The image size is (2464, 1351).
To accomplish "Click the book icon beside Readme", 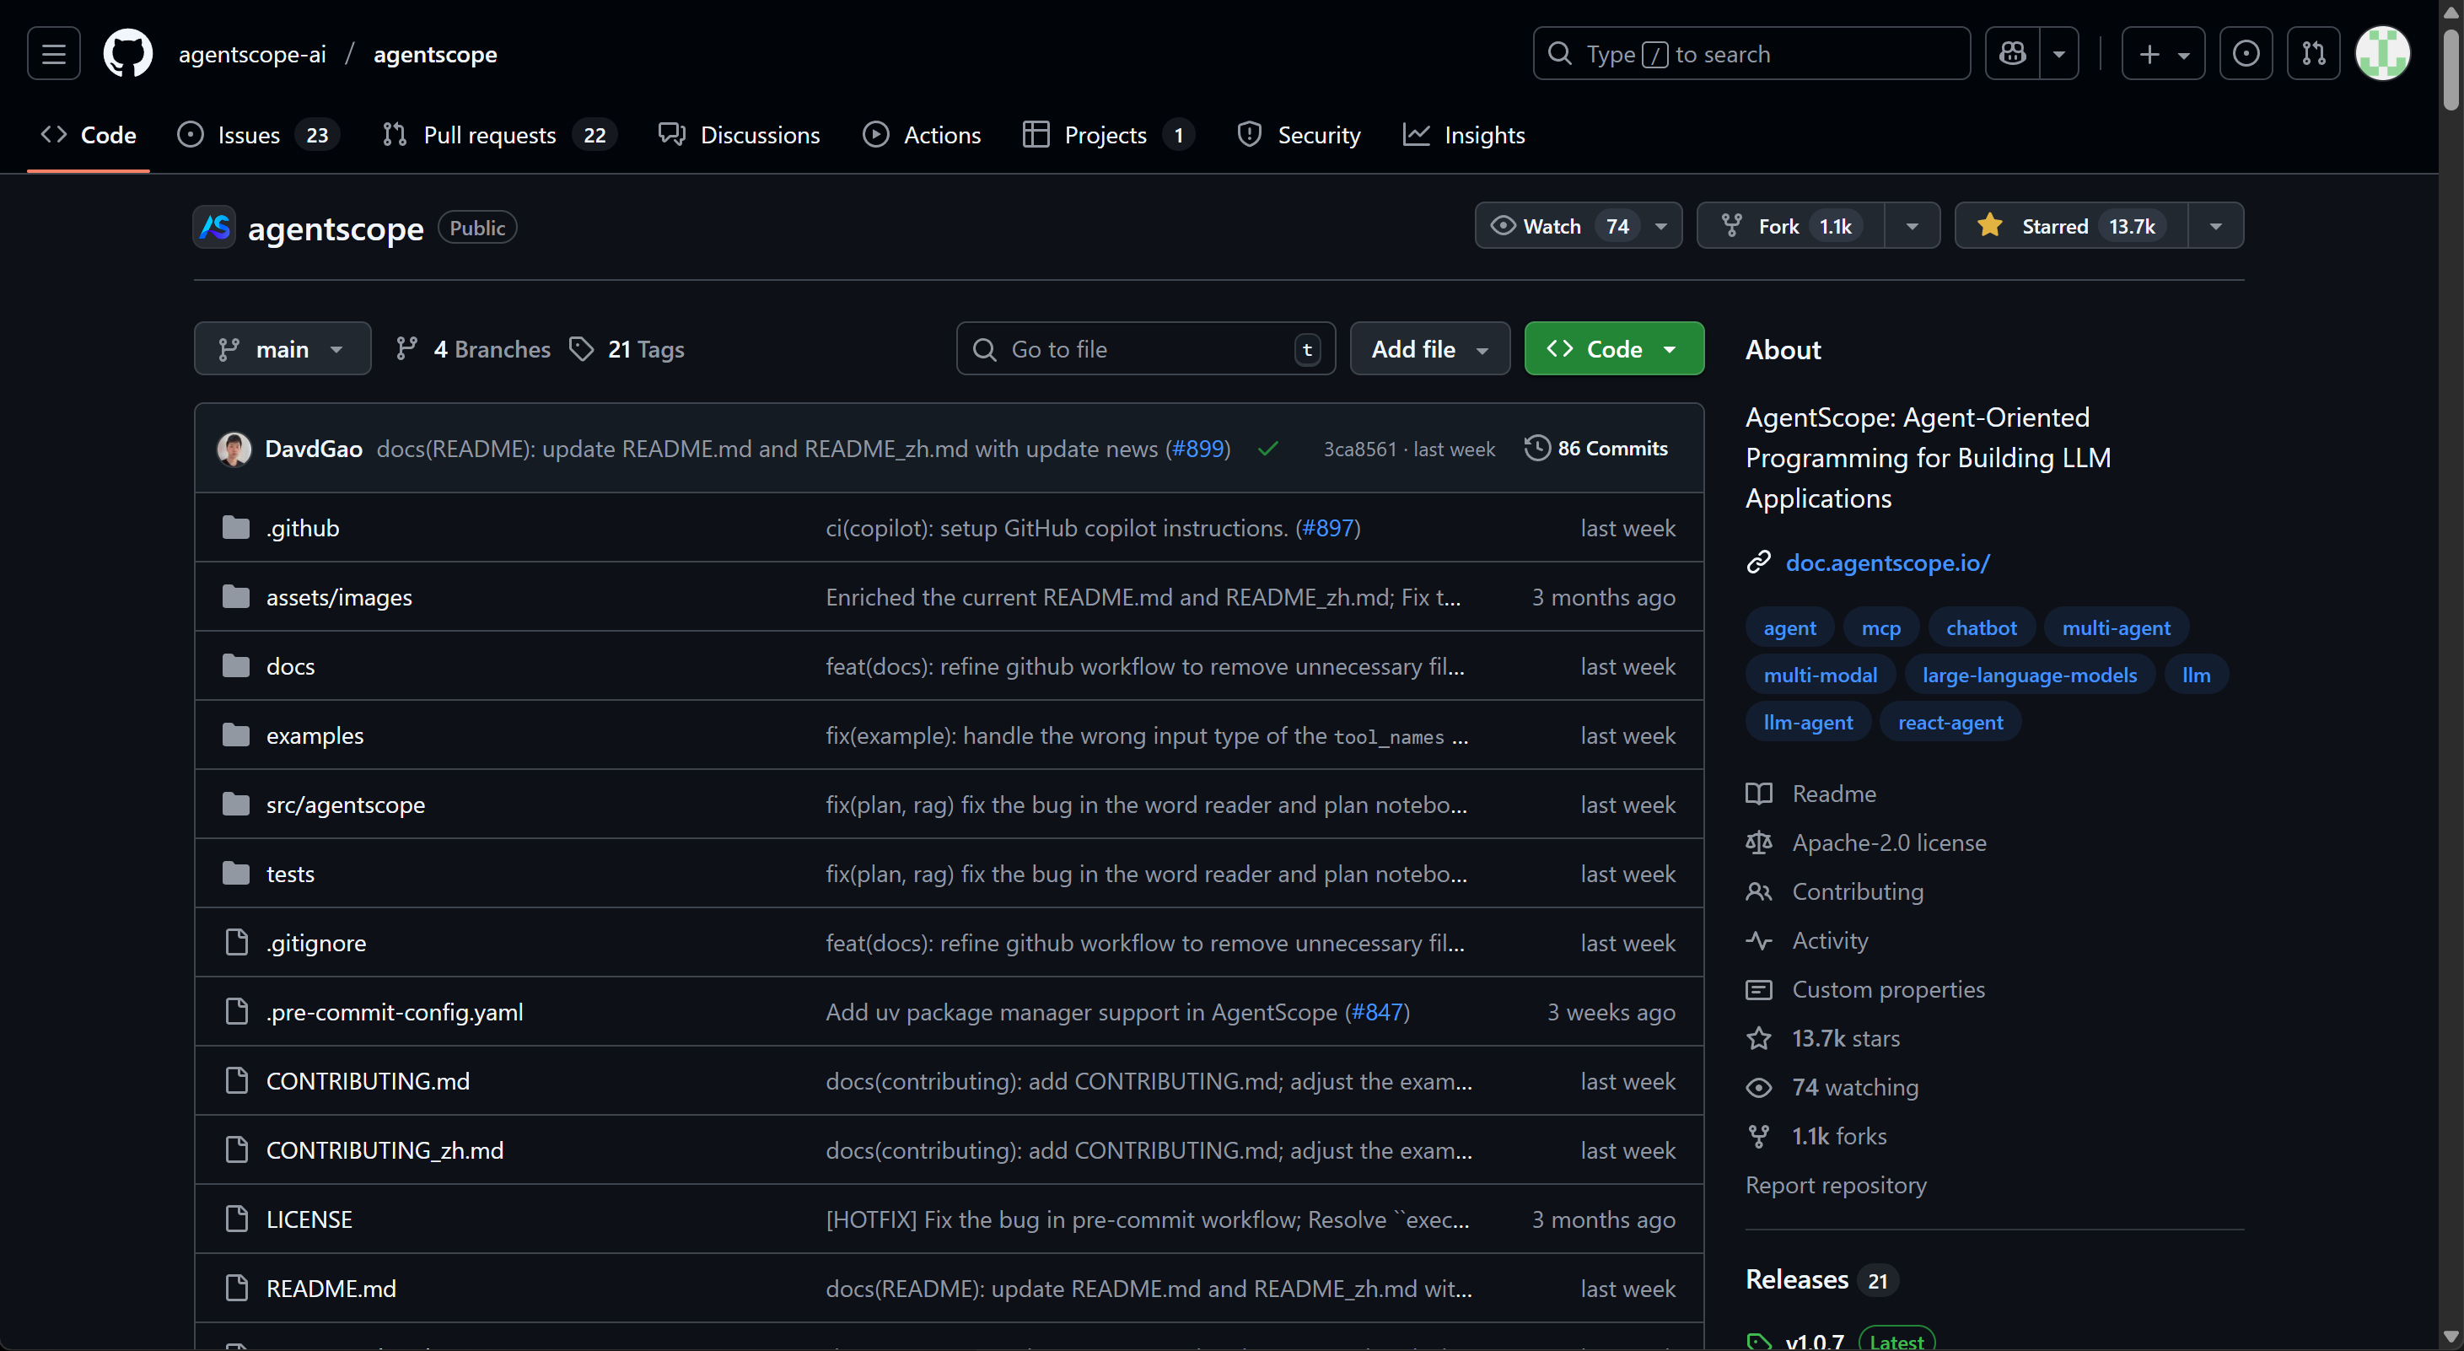I will click(1758, 794).
